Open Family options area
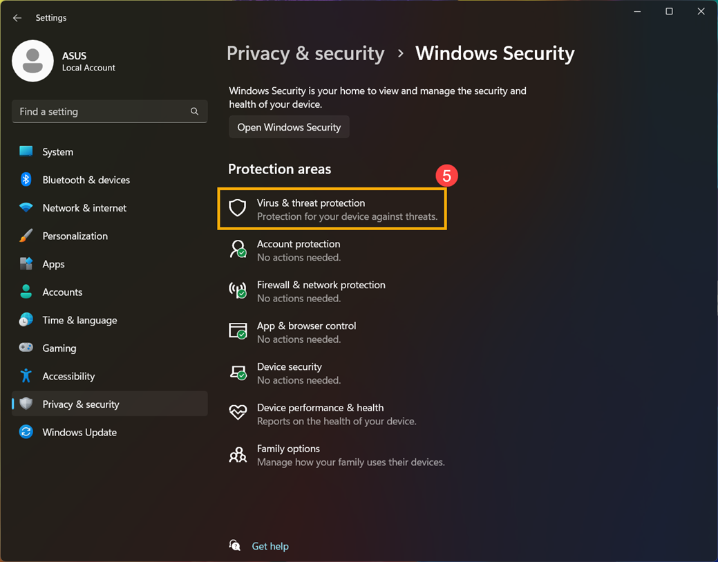This screenshot has height=562, width=718. tap(337, 455)
